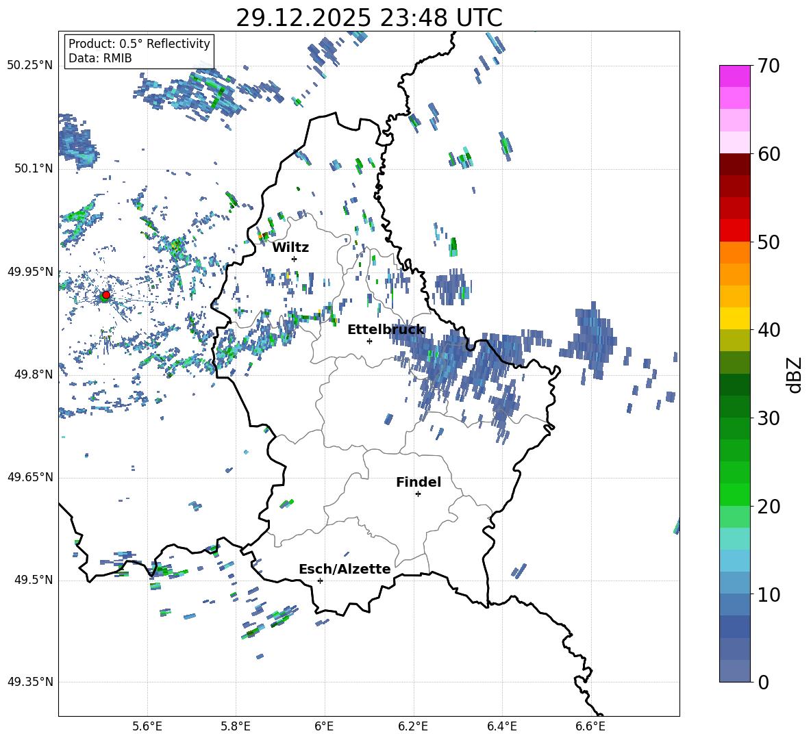Click the Data: RMIB text
This screenshot has width=811, height=740.
[x=100, y=58]
